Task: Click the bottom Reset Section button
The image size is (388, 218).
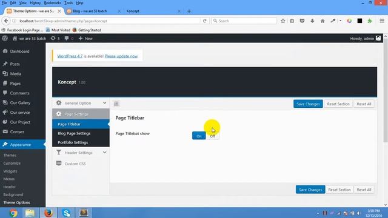Action: [x=339, y=190]
